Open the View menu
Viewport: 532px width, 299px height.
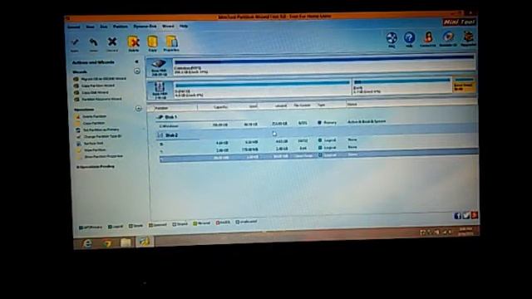click(90, 27)
